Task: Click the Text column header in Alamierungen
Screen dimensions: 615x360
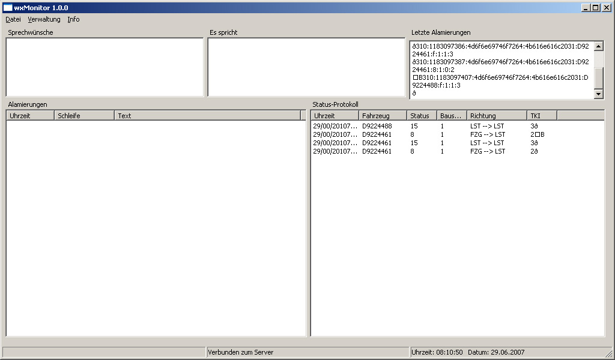Action: [x=207, y=116]
